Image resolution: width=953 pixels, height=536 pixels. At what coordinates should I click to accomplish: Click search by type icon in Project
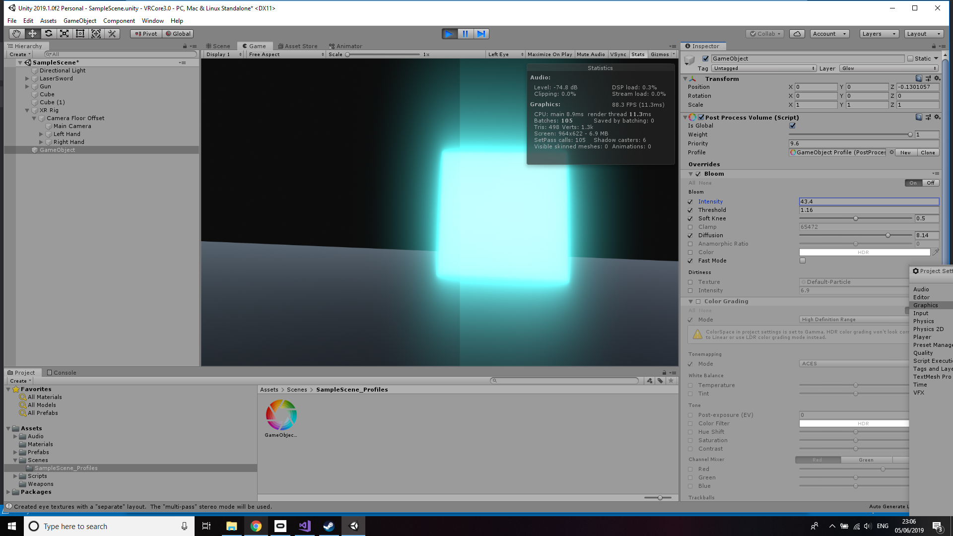[649, 381]
